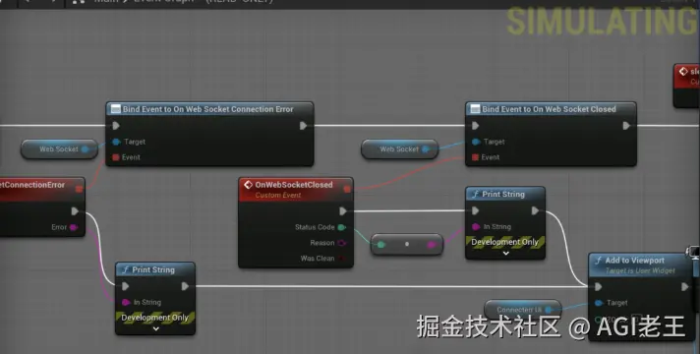Click exec input pin of Add to Viewport
Screen dimensions: 700x354
[599, 286]
